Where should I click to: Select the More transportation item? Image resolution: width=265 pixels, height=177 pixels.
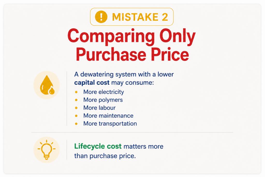tap(110, 124)
